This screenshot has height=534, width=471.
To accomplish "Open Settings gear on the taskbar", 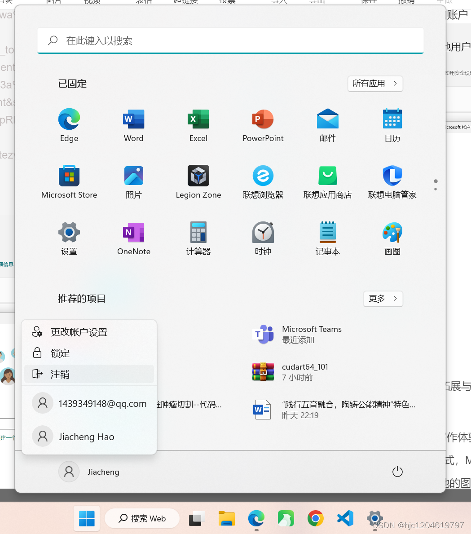I will pos(374,518).
